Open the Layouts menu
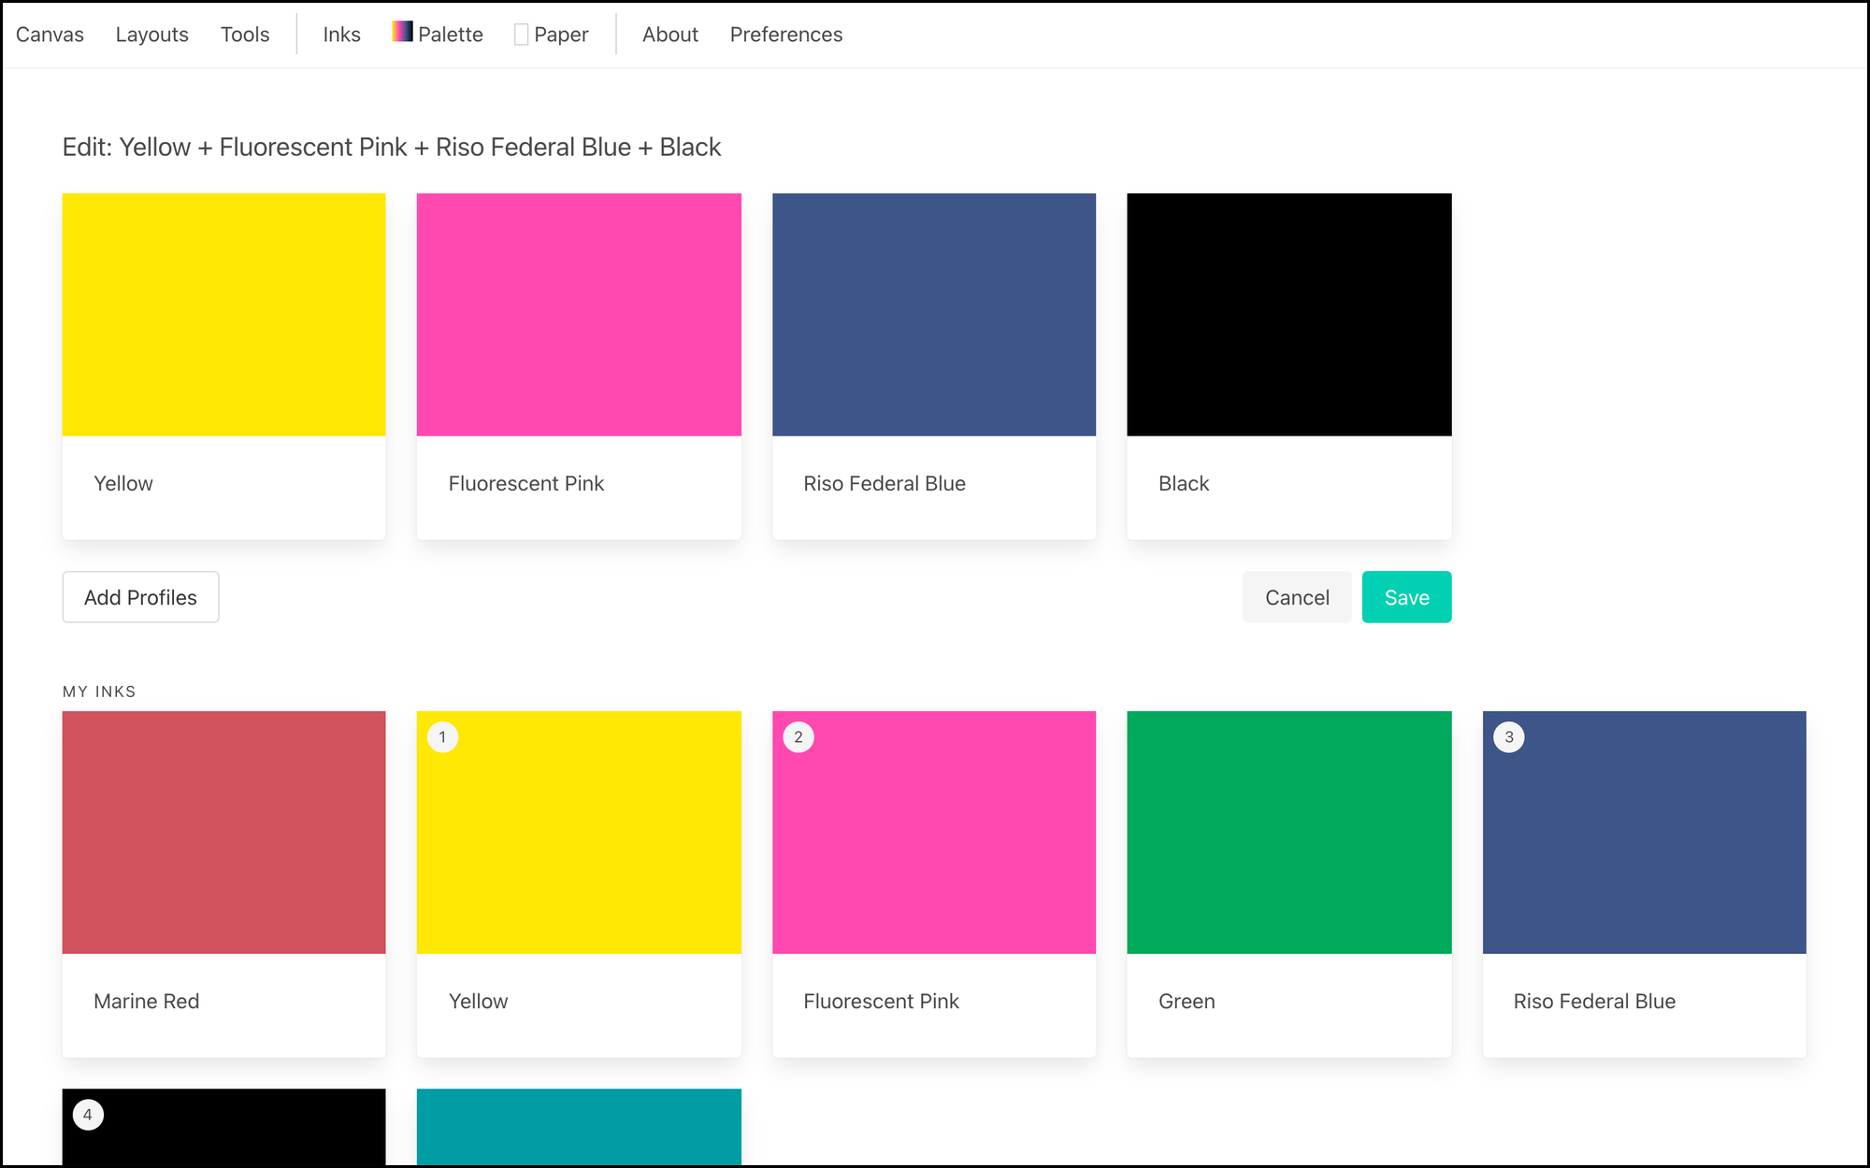Viewport: 1870px width, 1168px height. 151,35
